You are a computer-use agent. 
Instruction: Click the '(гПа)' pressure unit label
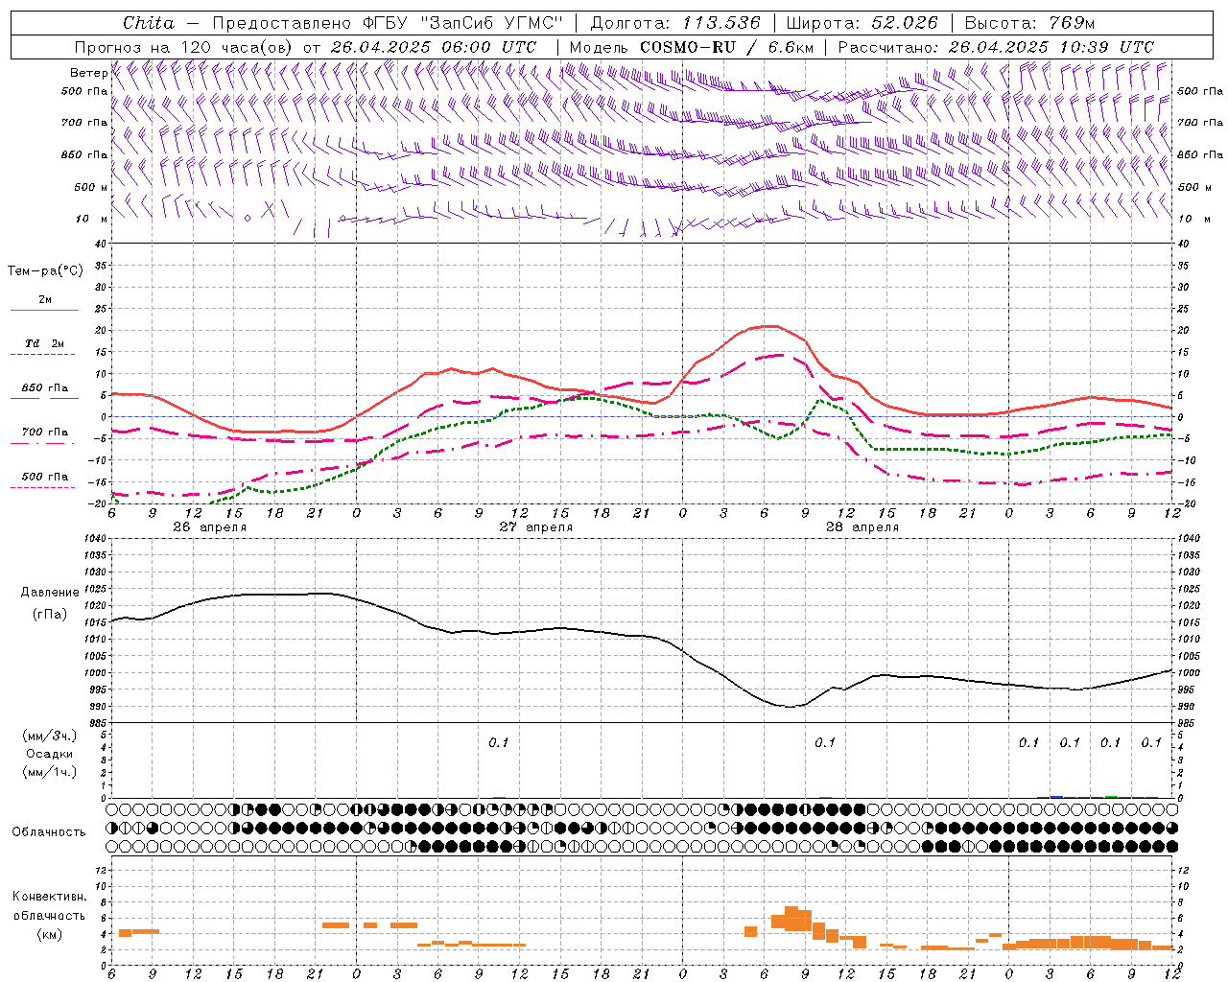point(50,615)
